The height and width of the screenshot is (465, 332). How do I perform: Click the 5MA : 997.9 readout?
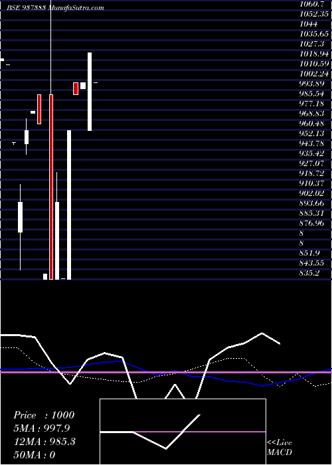click(x=42, y=428)
